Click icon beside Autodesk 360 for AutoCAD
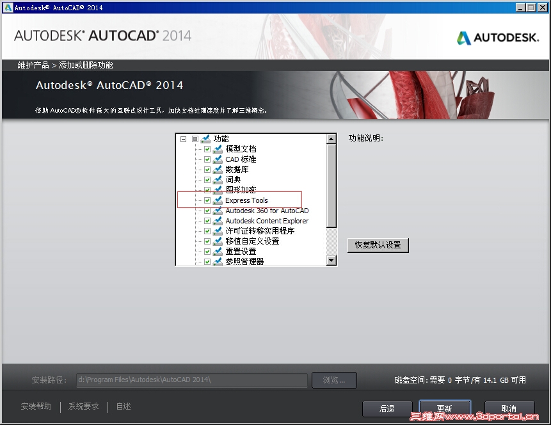This screenshot has height=425, width=551. coord(218,211)
